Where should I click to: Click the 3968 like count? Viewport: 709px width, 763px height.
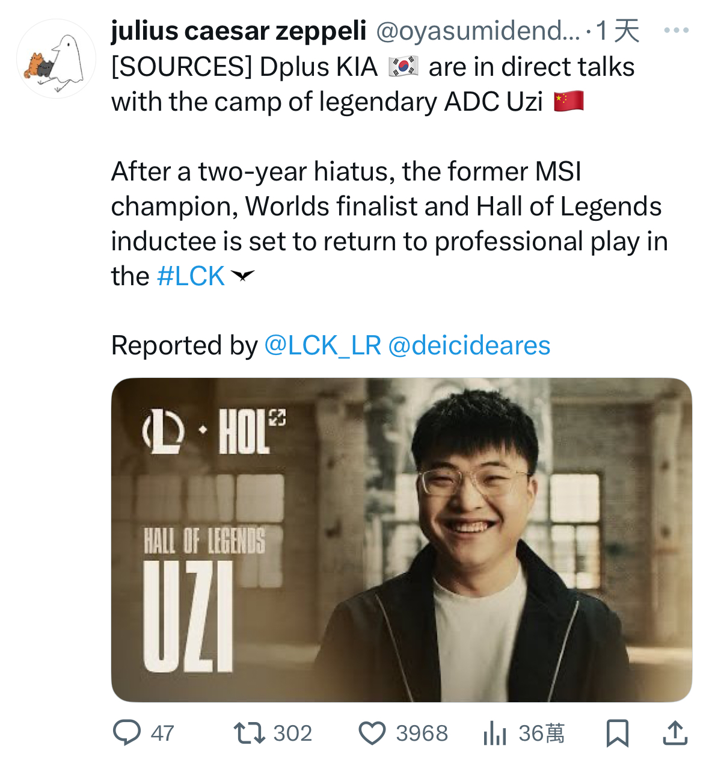pyautogui.click(x=421, y=733)
